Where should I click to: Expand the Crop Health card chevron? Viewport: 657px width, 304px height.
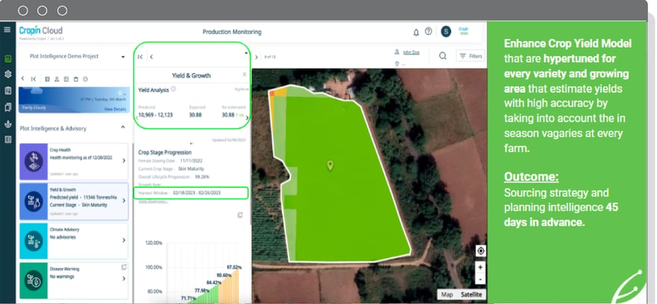124,161
